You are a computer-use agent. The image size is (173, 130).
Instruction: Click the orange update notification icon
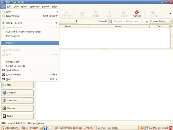click(x=142, y=128)
